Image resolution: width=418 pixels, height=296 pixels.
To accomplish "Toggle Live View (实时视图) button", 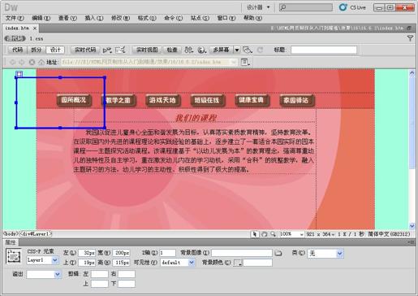I will tap(147, 50).
